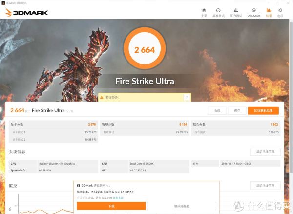Click the Fire Strike Ultra banner title
293x214 pixels.
145,81
